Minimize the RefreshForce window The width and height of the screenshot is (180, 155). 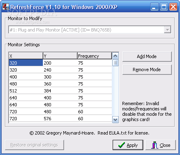pyautogui.click(x=154, y=7)
